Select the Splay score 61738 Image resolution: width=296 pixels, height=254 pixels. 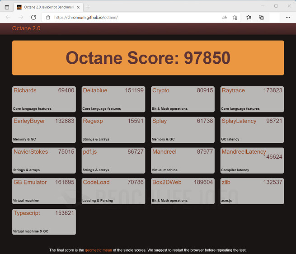(205, 121)
